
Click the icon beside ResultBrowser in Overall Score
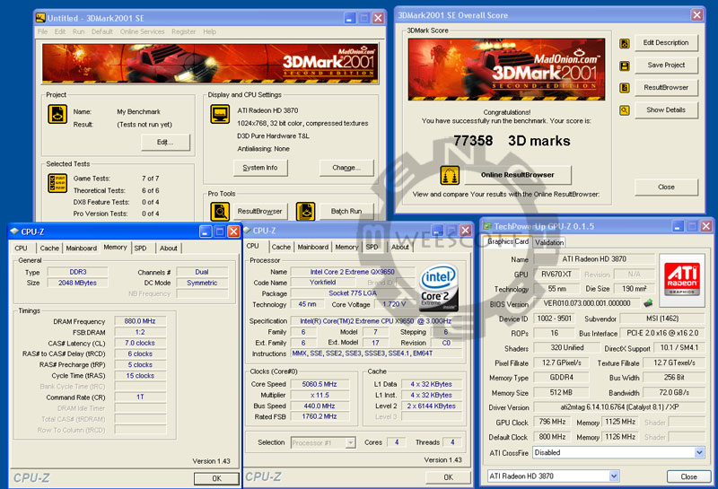click(625, 88)
